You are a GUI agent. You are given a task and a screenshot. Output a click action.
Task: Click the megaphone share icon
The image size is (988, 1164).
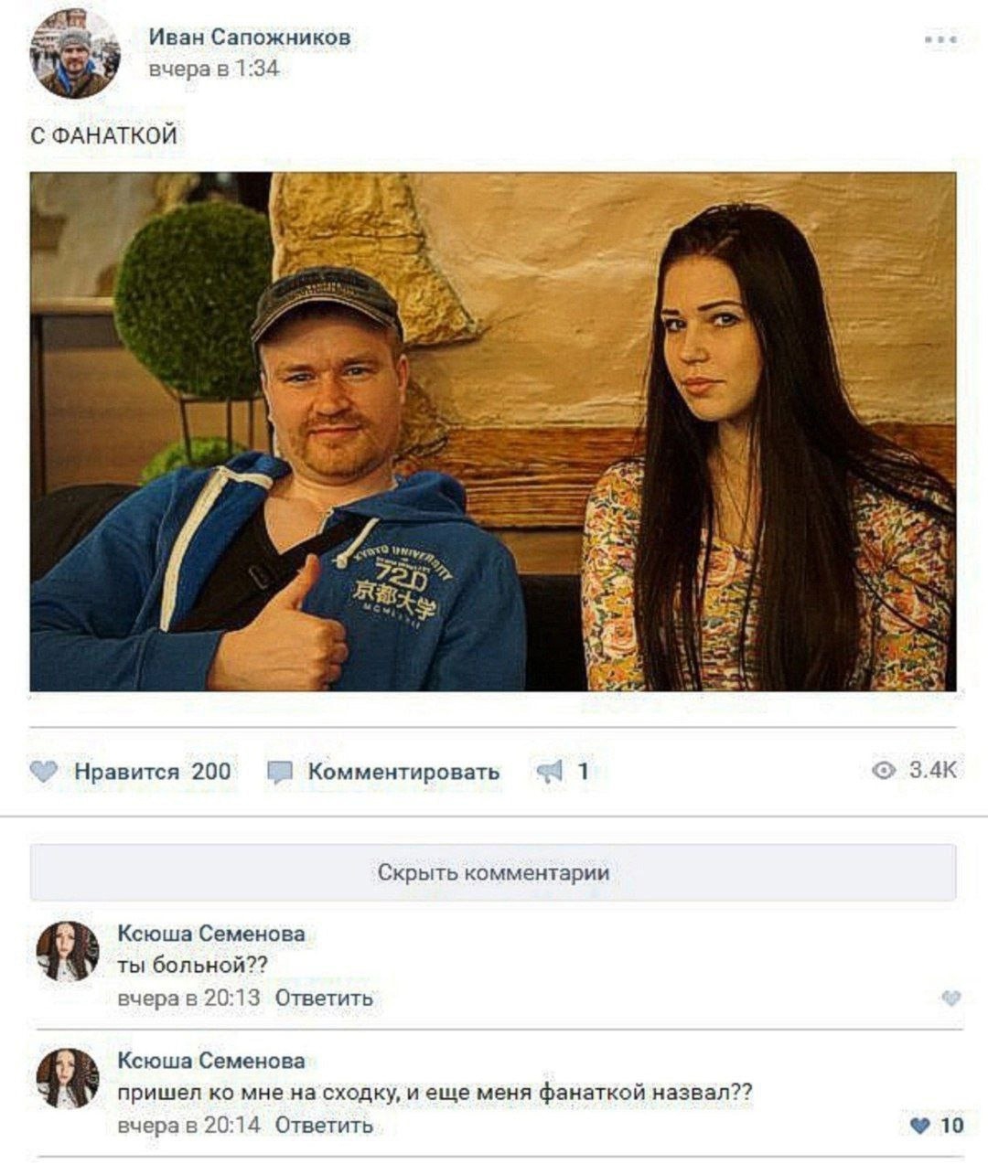pyautogui.click(x=549, y=772)
